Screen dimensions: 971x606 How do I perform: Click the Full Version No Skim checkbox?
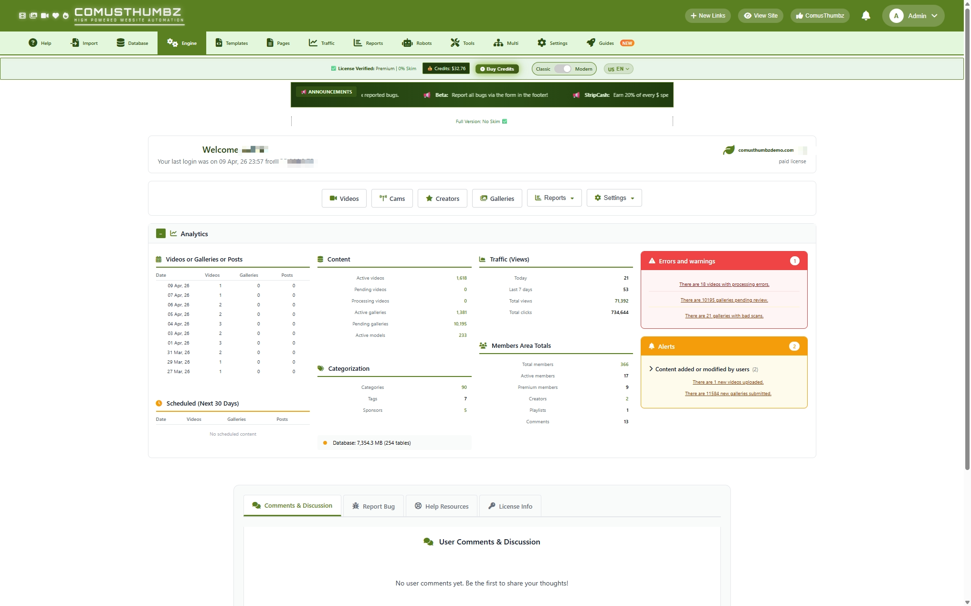[505, 122]
